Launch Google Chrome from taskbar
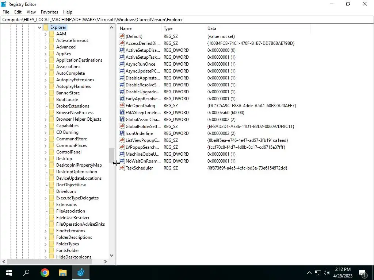Image resolution: width=374 pixels, height=280 pixels. pyautogui.click(x=45, y=273)
